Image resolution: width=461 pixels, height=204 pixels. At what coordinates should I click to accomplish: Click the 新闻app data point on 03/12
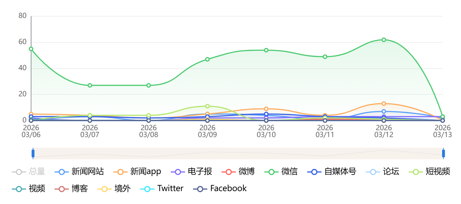pos(384,104)
